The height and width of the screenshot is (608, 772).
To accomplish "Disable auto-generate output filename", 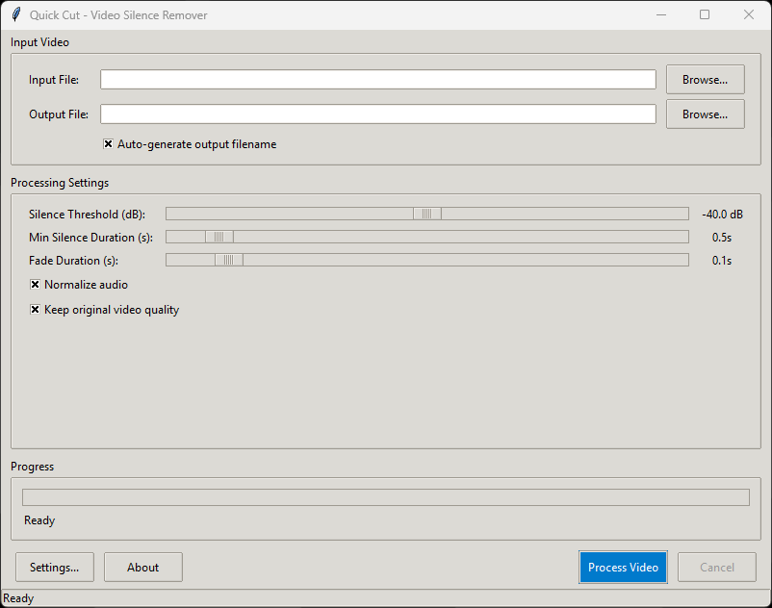I will click(x=108, y=144).
